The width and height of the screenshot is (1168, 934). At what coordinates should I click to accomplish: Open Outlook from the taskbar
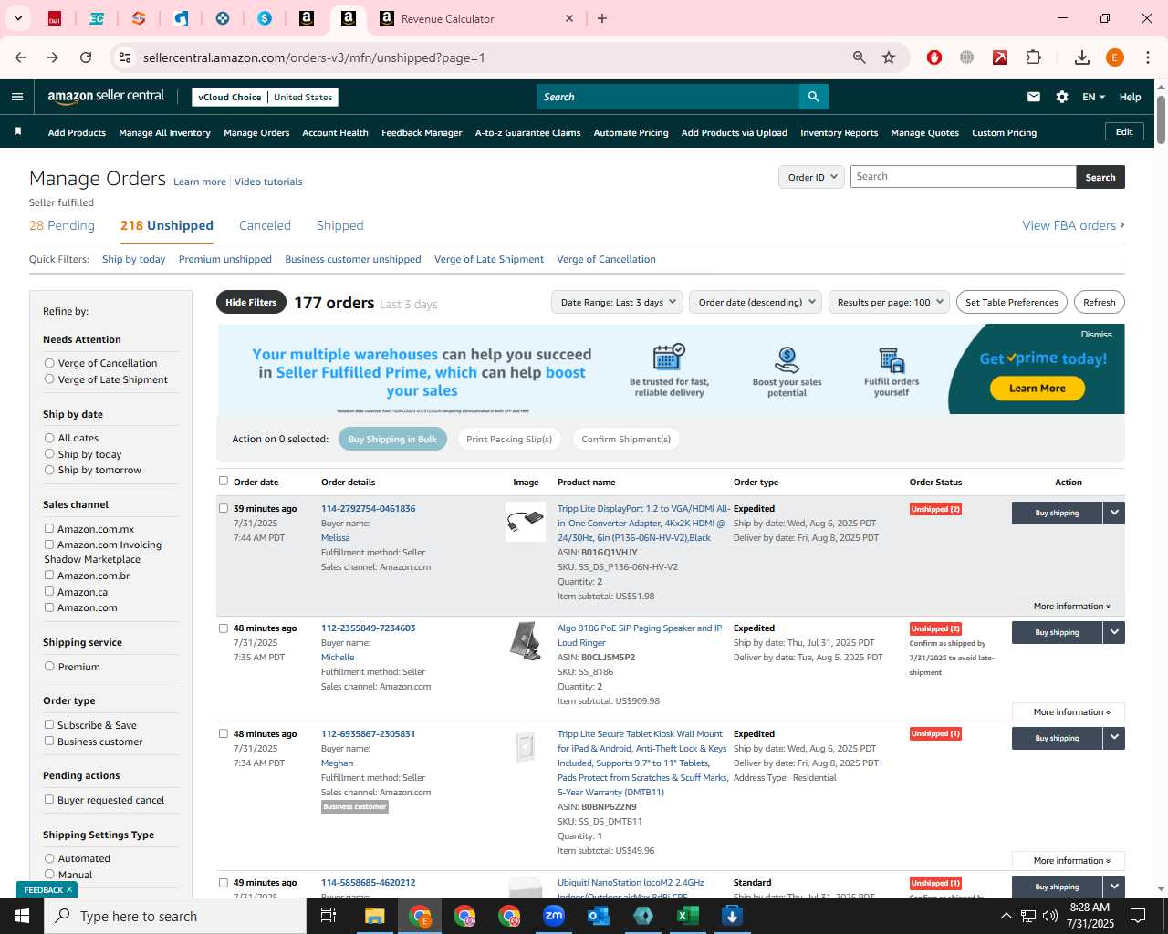599,916
